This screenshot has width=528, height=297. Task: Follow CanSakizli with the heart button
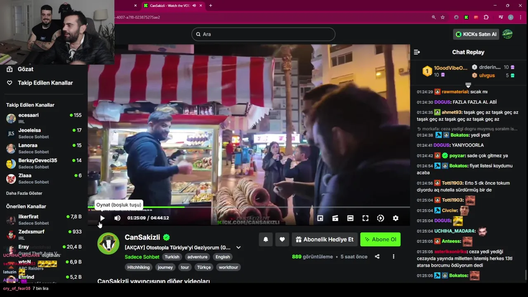tap(282, 239)
